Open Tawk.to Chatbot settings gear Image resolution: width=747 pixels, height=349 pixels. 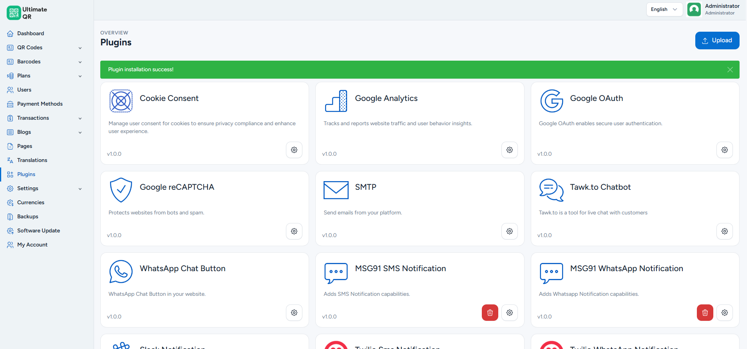725,231
